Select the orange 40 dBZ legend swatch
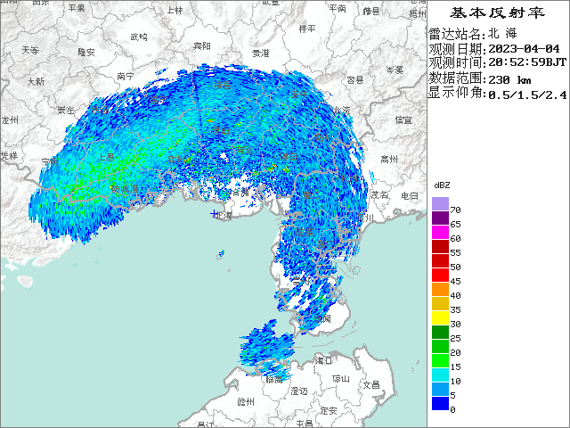 440,290
